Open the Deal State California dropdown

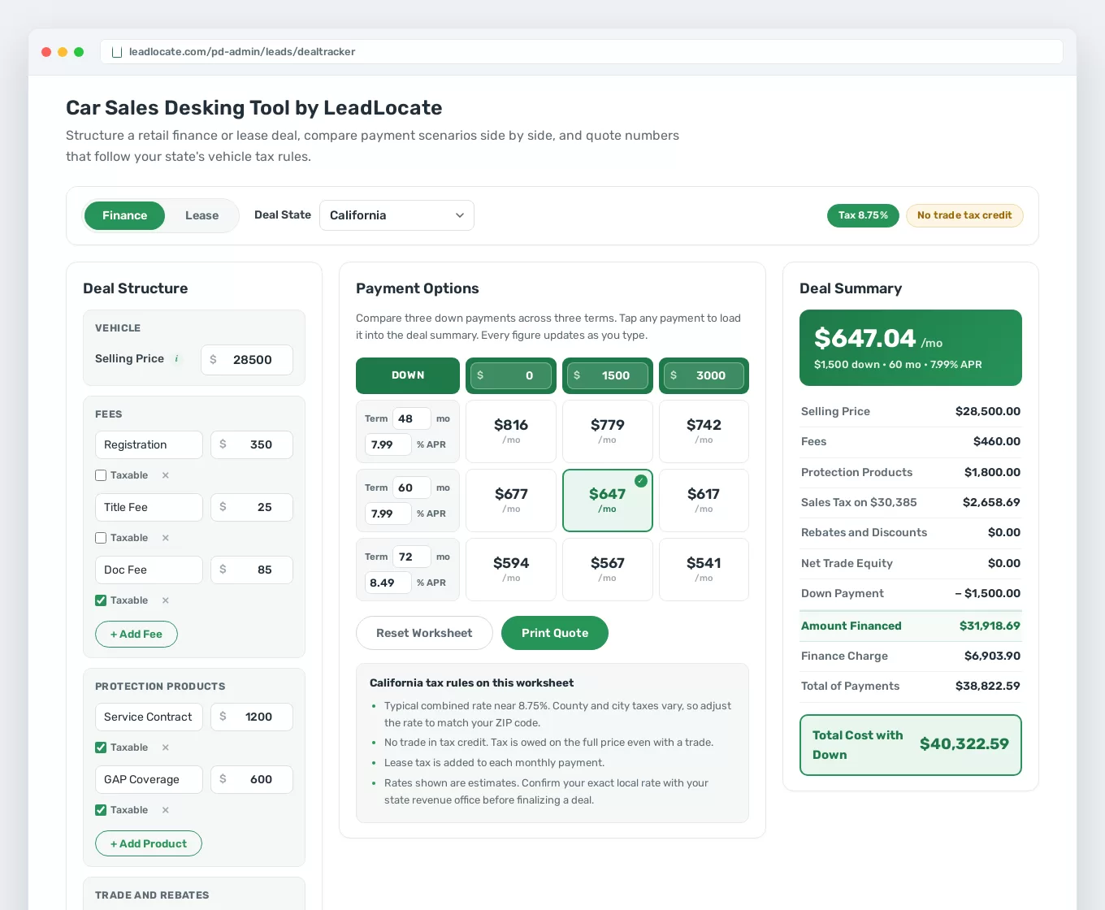396,215
